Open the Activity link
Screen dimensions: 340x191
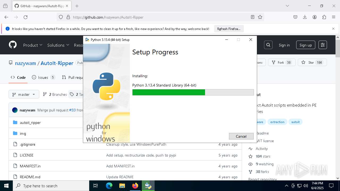(x=262, y=149)
